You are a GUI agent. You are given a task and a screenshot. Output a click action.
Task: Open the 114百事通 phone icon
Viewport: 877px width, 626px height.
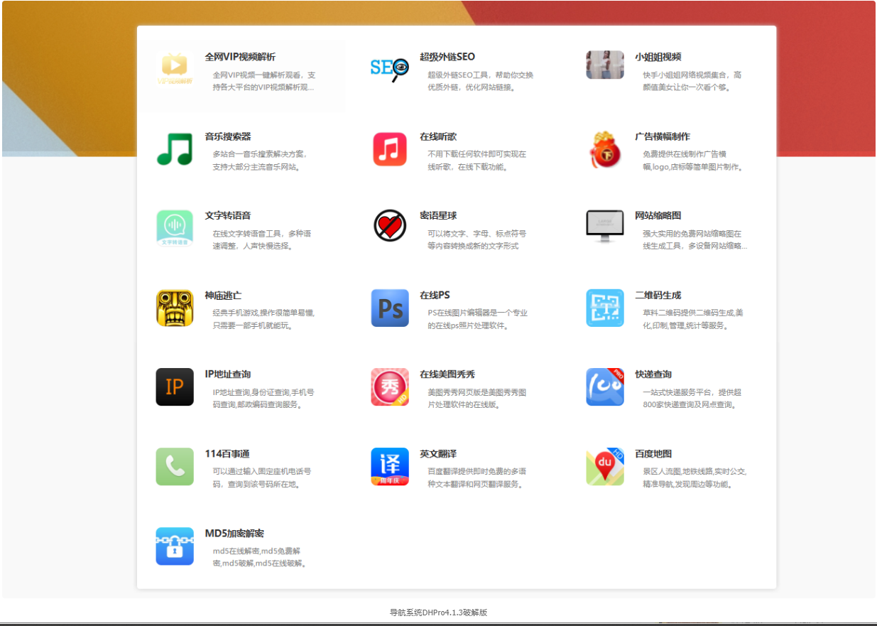(175, 467)
